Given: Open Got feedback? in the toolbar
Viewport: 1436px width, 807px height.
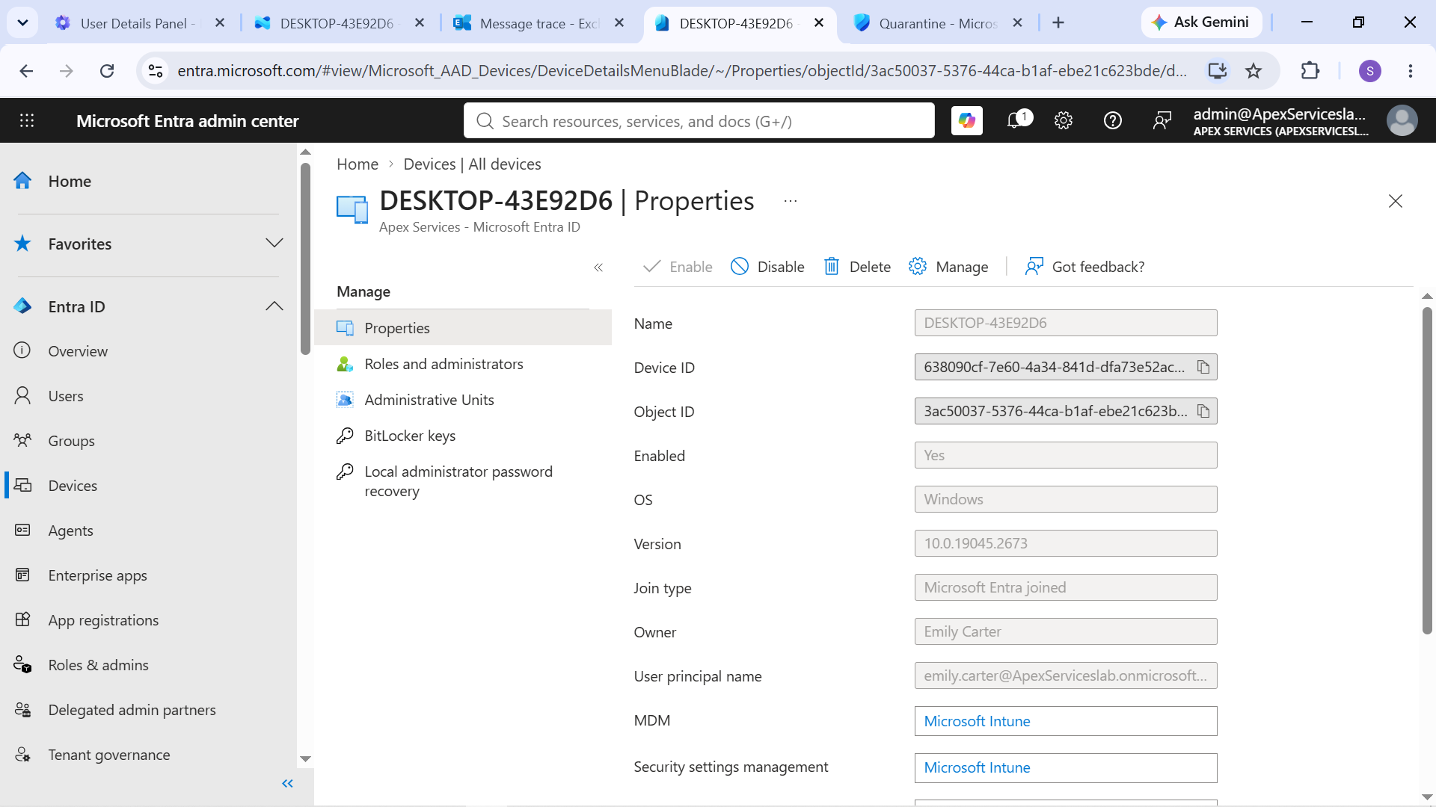Looking at the screenshot, I should coord(1084,267).
